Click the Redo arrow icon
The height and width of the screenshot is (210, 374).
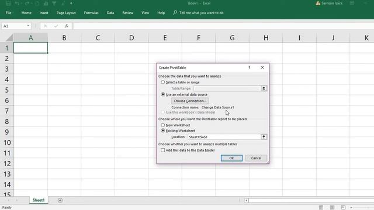[27, 3]
